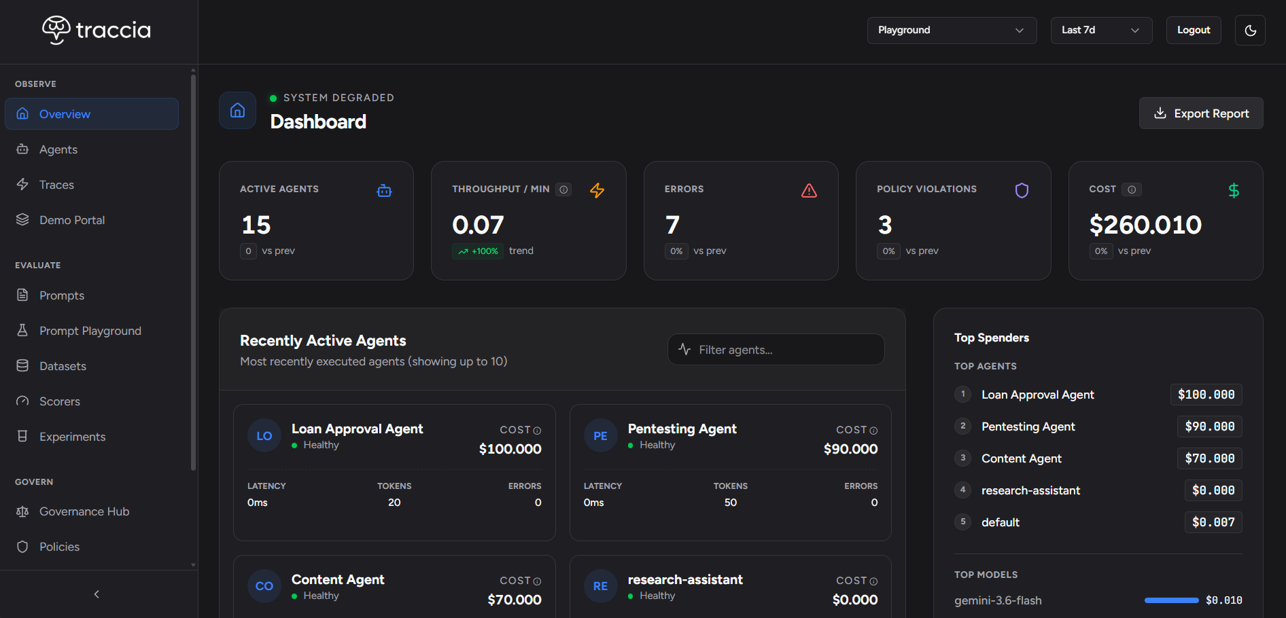Click the Cost info icon on Loan Approval card
Screen dimensions: 1286x618
[x=537, y=431]
